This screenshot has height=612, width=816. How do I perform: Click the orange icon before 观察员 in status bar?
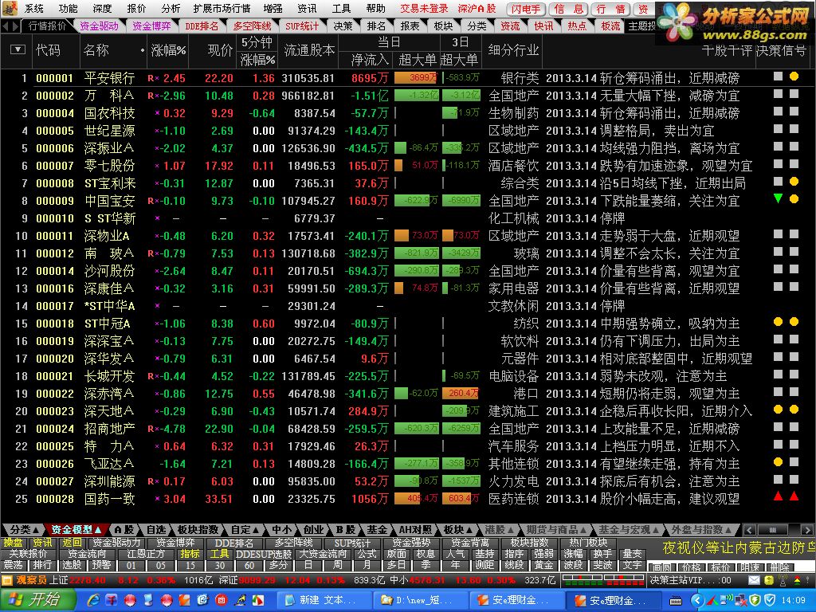pyautogui.click(x=6, y=580)
